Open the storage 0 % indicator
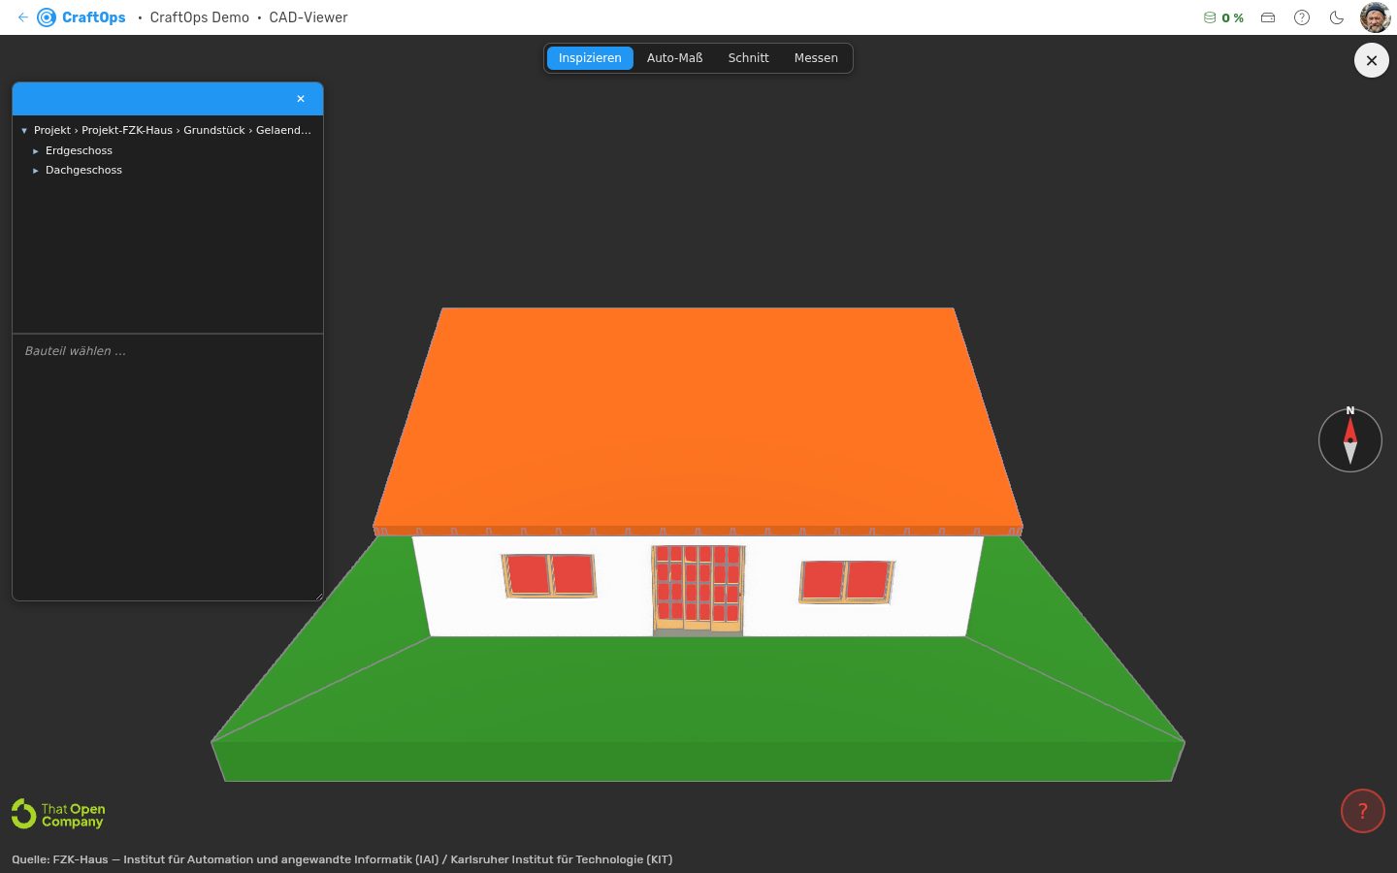This screenshot has height=873, width=1397. click(x=1223, y=17)
